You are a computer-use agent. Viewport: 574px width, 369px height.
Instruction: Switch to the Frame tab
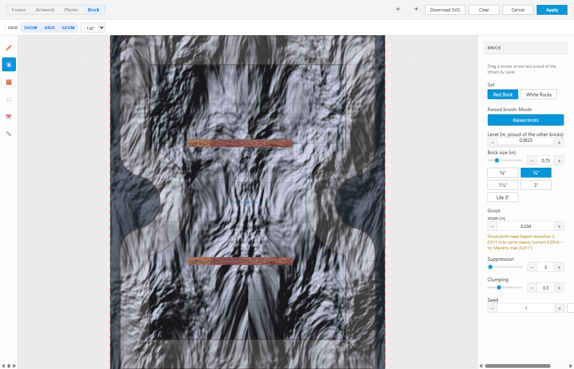click(19, 10)
